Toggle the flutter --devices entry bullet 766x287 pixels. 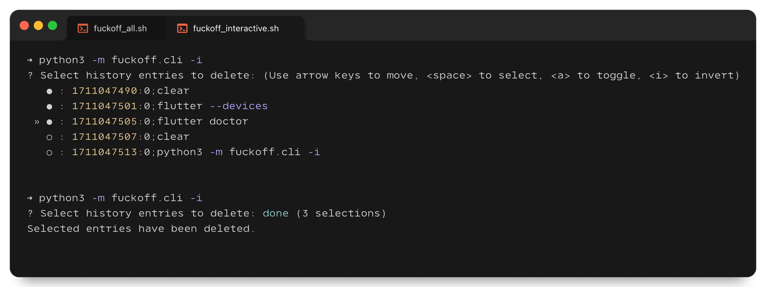click(49, 107)
